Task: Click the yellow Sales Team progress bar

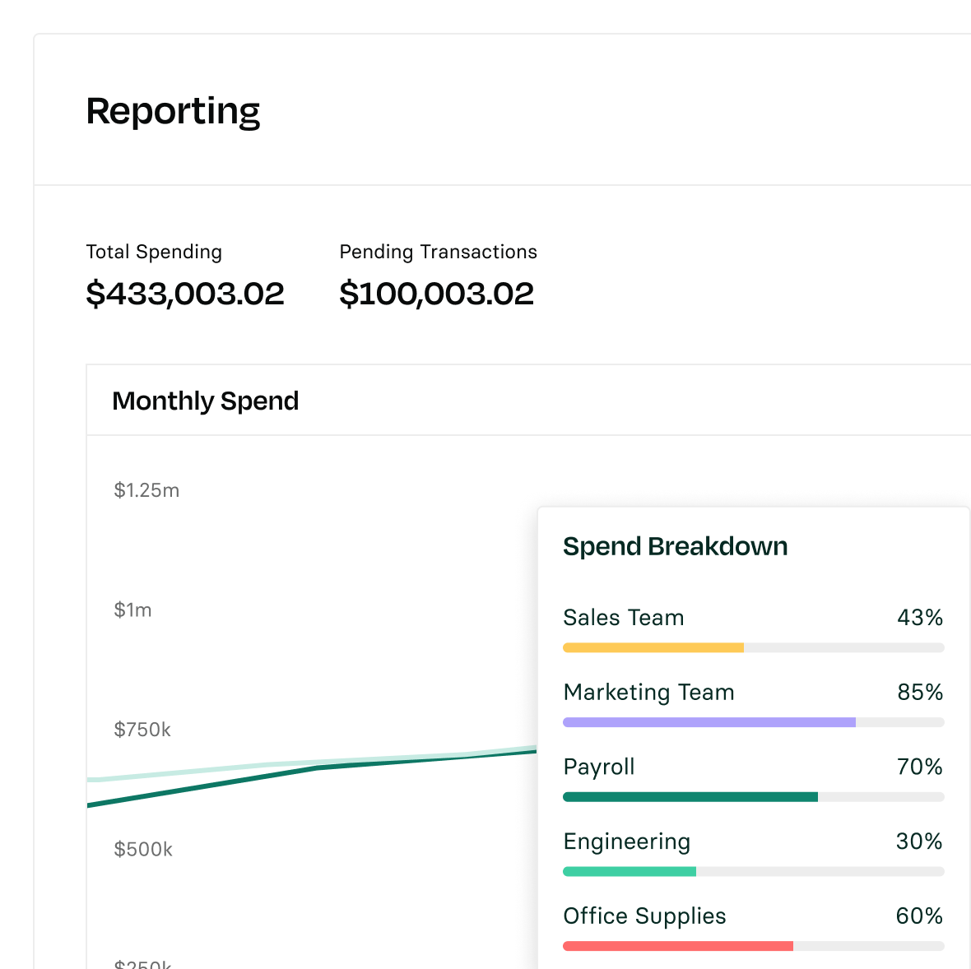Action: [653, 647]
